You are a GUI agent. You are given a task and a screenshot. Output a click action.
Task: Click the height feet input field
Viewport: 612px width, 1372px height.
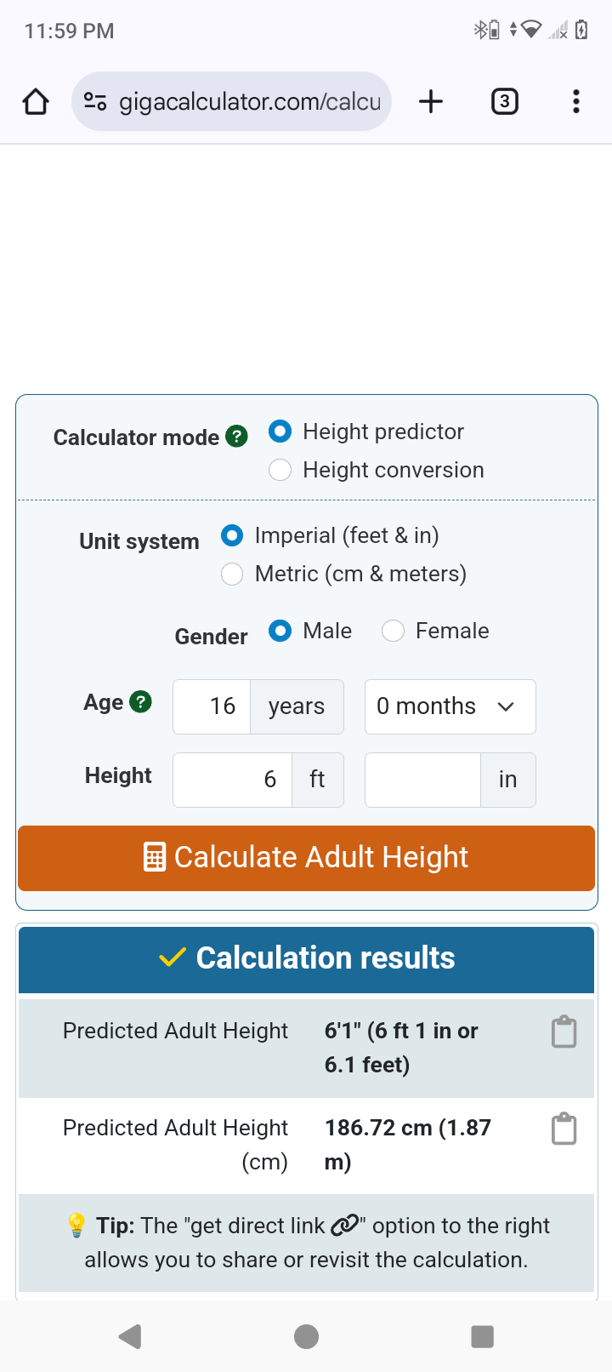(x=233, y=780)
